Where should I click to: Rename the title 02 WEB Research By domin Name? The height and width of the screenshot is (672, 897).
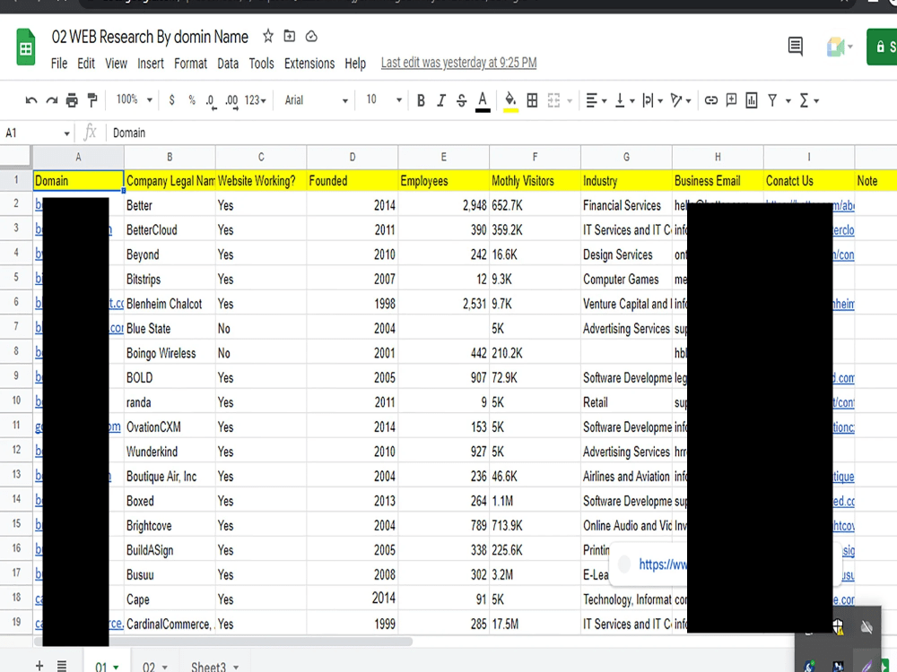click(x=150, y=37)
